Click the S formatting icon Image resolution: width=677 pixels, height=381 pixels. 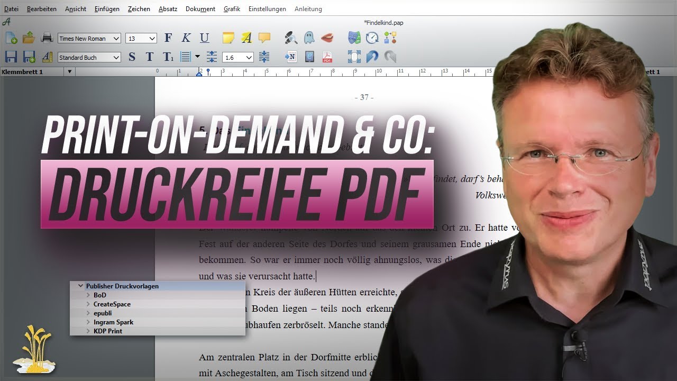click(x=132, y=57)
